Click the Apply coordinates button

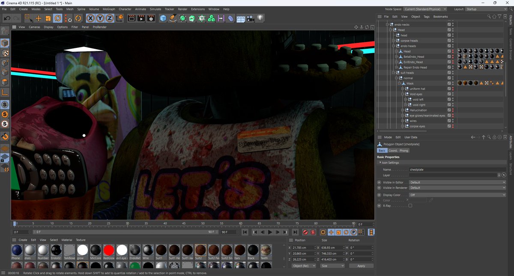(x=361, y=266)
